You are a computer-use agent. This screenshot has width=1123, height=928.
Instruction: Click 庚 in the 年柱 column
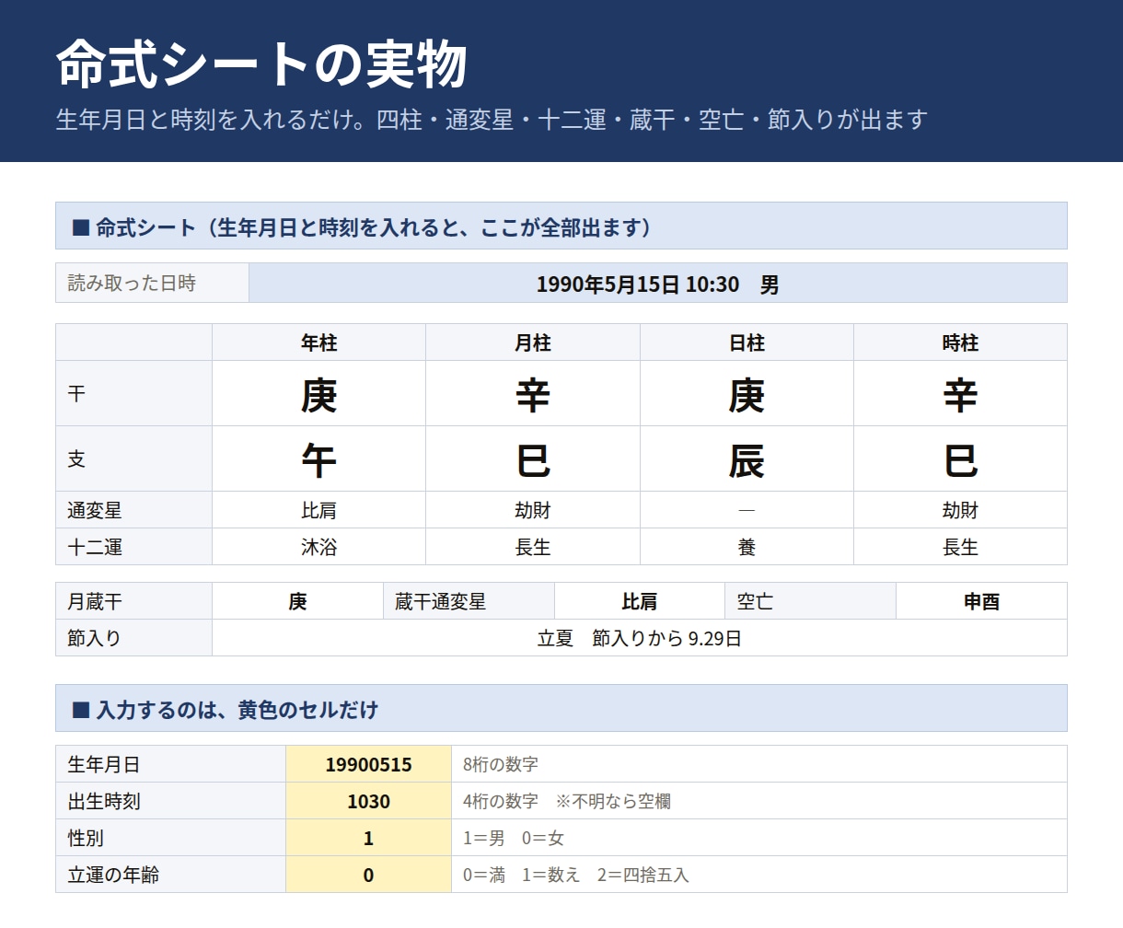[x=318, y=395]
